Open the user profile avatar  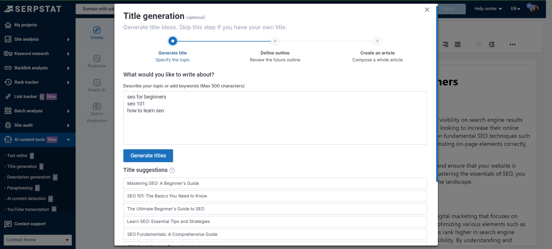click(534, 9)
